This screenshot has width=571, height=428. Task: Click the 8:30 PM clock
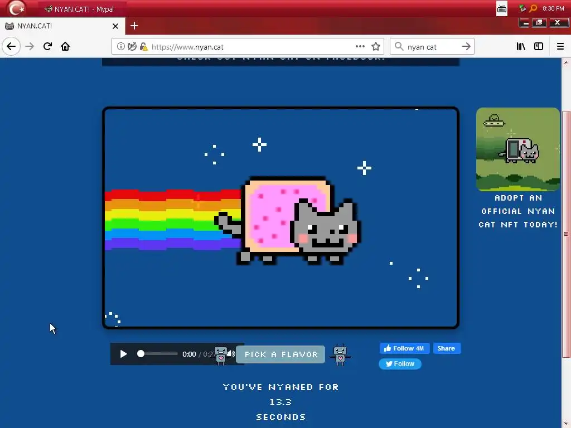click(x=553, y=8)
